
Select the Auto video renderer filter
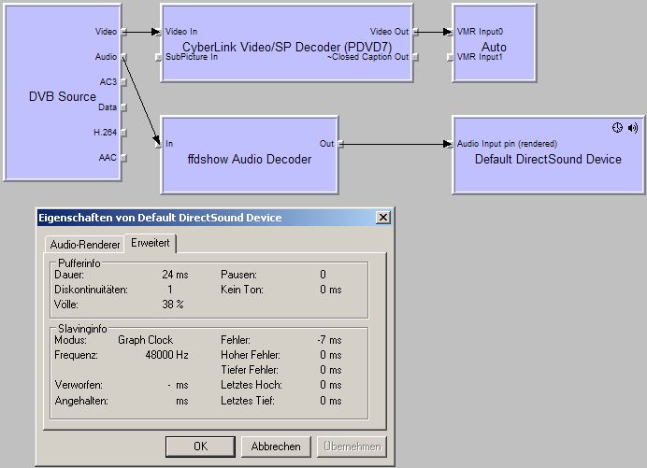tap(494, 43)
